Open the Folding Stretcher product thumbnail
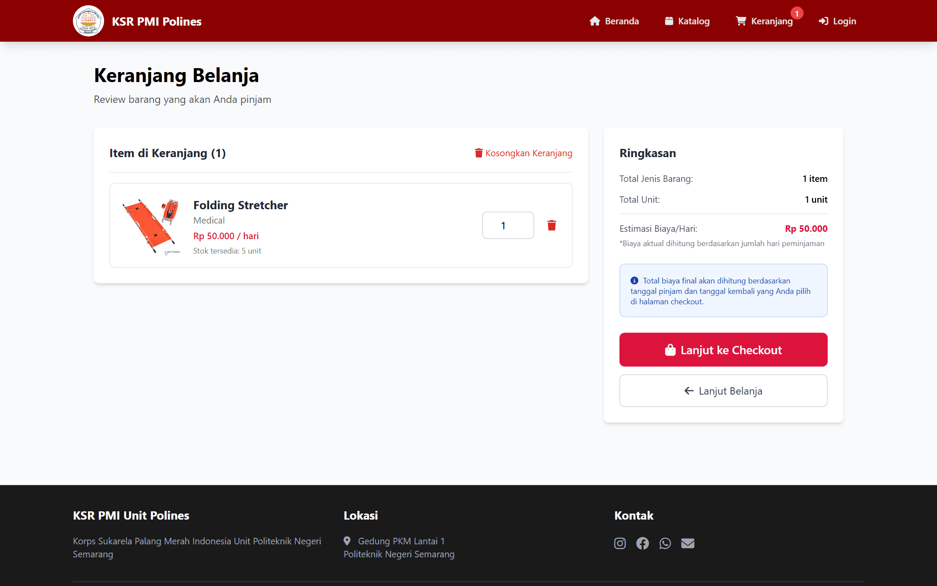937x586 pixels. (x=151, y=225)
